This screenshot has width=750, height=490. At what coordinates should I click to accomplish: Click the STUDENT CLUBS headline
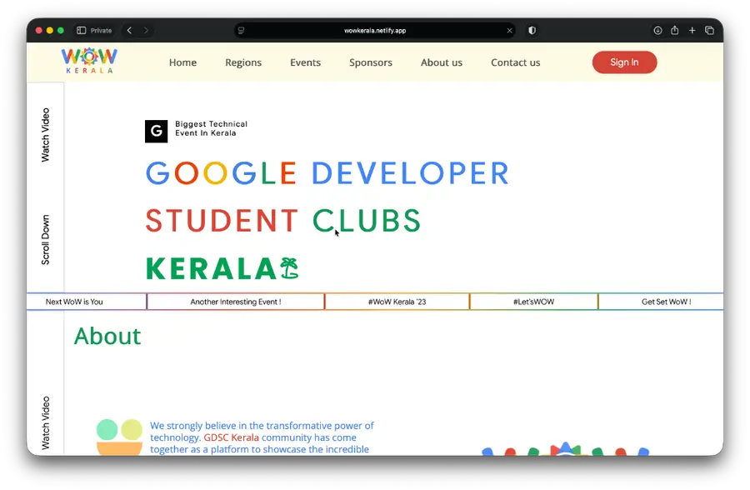282,221
